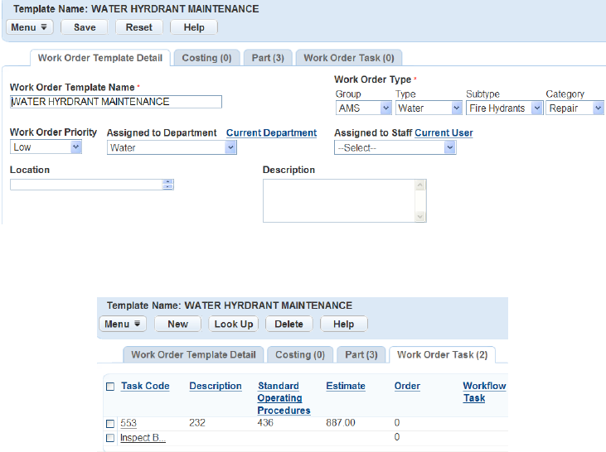The height and width of the screenshot is (452, 606).
Task: Expand the Subtype Fire Hydrants dropdown
Action: [504, 108]
